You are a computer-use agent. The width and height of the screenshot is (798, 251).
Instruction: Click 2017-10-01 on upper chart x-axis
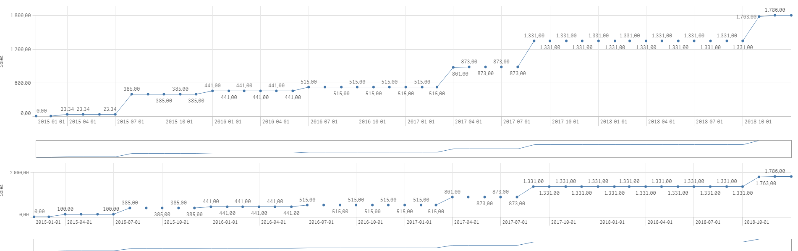click(565, 122)
